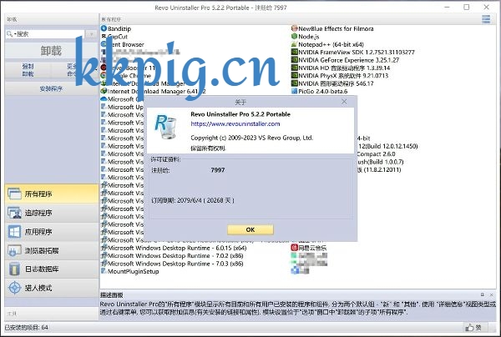The width and height of the screenshot is (501, 337).
Task: Select NVIDIA HD audio driver 1.3.39.14 entry
Action: (341, 68)
